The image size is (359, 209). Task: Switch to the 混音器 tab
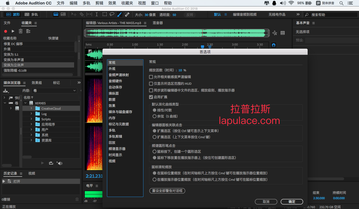(158, 23)
